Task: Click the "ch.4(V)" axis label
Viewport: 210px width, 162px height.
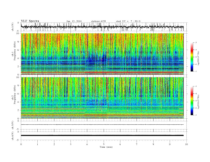Action: [x=13, y=136]
